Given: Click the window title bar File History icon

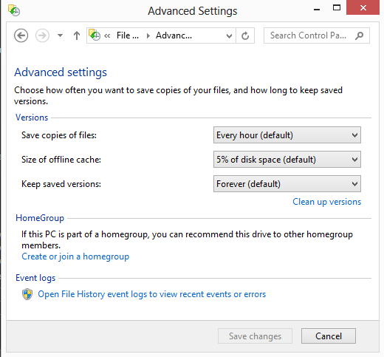Looking at the screenshot, I should point(14,10).
